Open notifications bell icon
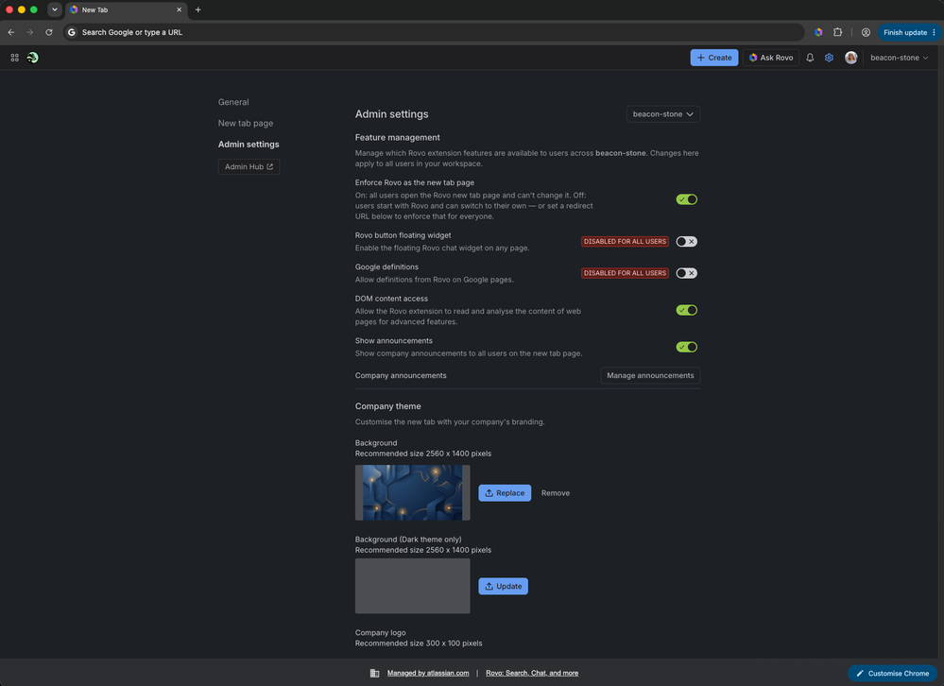Viewport: 944px width, 686px height. click(810, 58)
